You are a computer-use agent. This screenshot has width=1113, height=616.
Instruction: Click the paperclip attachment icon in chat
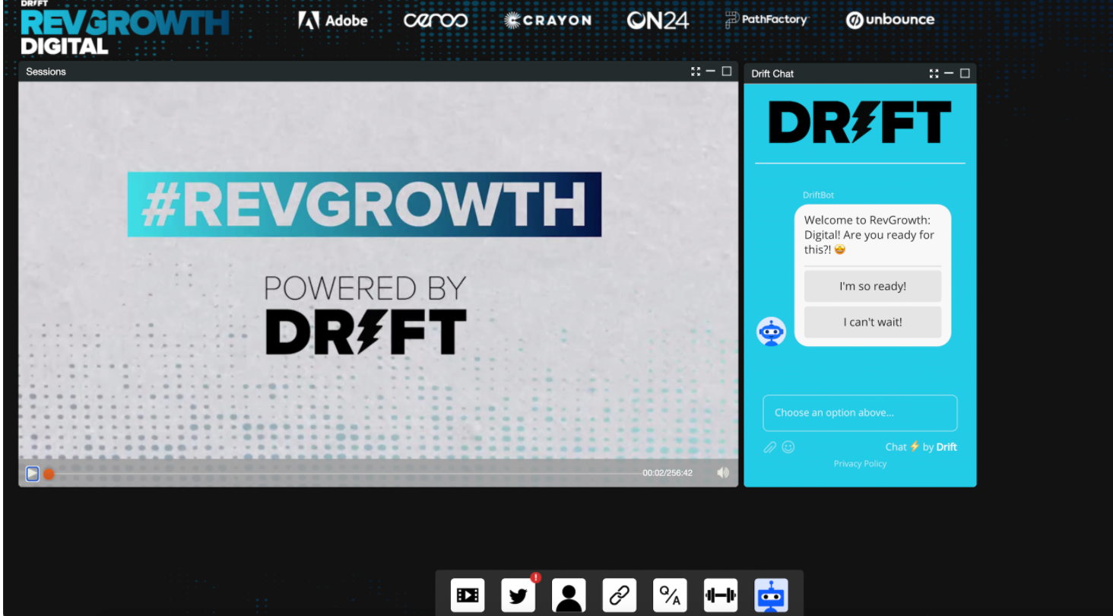(769, 447)
